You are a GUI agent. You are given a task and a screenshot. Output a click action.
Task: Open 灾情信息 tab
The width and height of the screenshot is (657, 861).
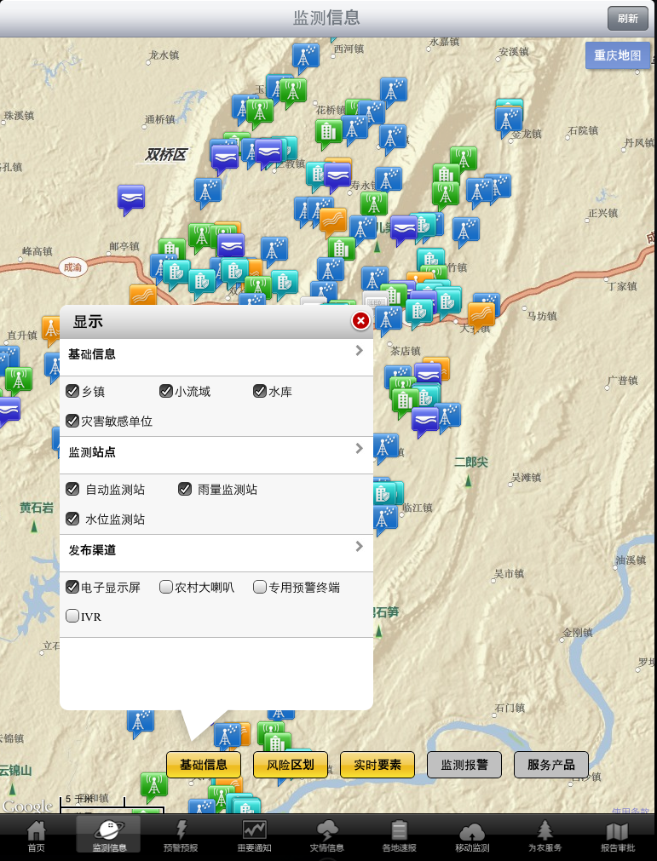pyautogui.click(x=327, y=836)
